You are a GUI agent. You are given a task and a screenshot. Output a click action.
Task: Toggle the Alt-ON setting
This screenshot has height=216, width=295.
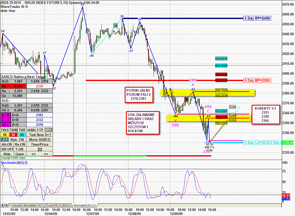[7, 144]
